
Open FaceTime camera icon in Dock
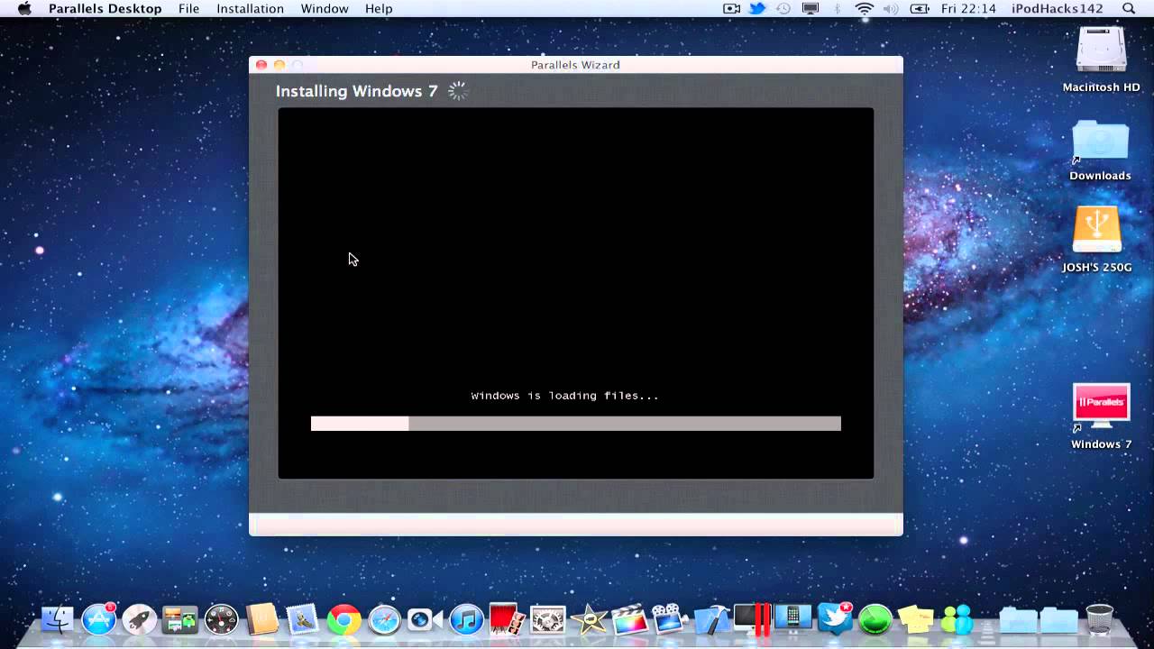[425, 618]
